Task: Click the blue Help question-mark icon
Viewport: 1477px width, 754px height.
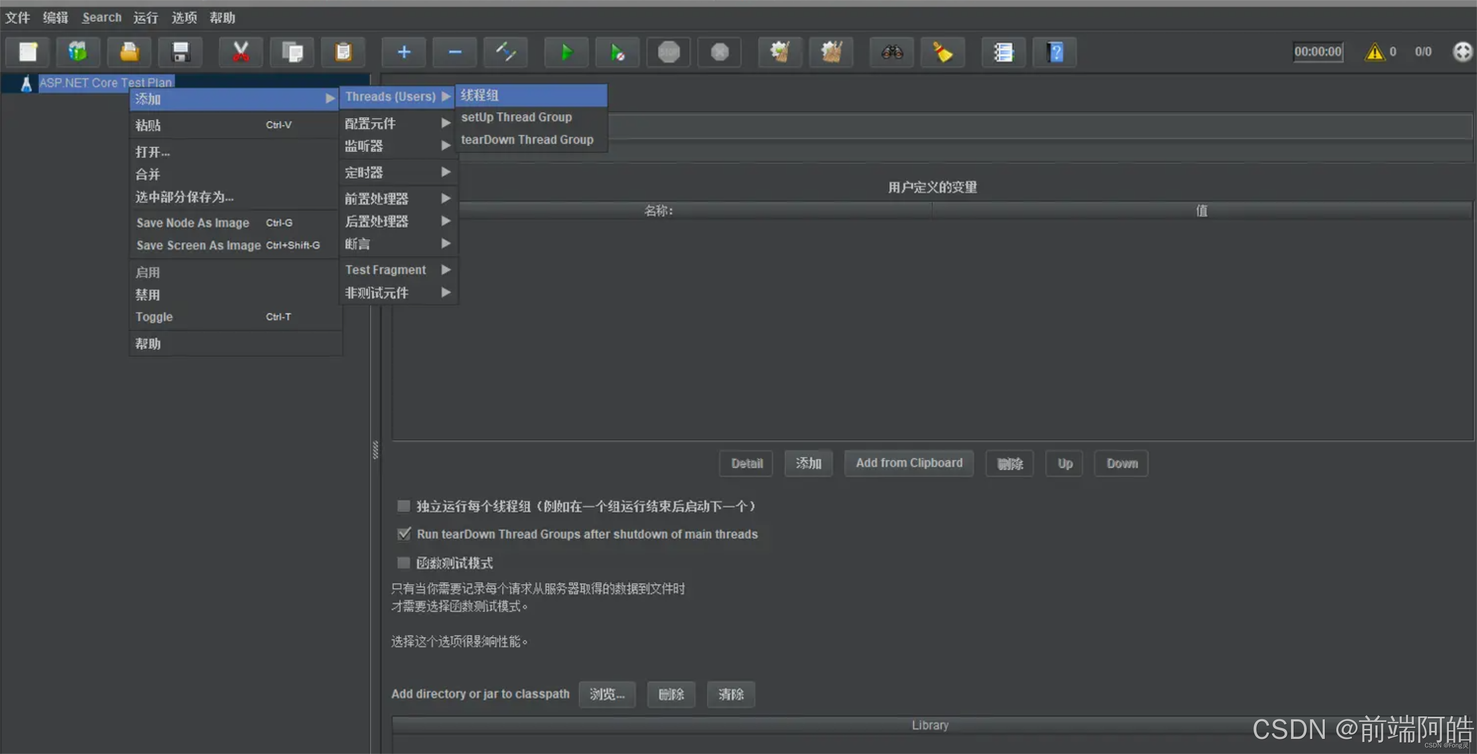Action: (1054, 52)
